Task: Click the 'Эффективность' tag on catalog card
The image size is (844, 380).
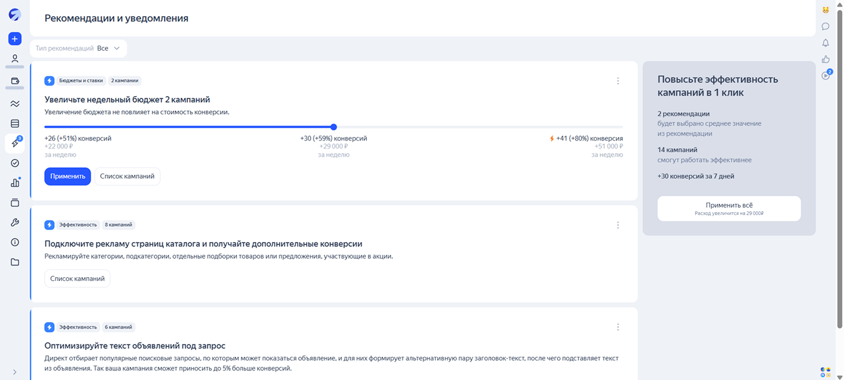Action: (78, 225)
